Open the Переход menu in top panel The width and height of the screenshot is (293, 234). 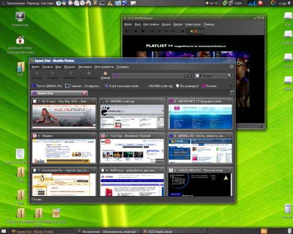[x=33, y=4]
